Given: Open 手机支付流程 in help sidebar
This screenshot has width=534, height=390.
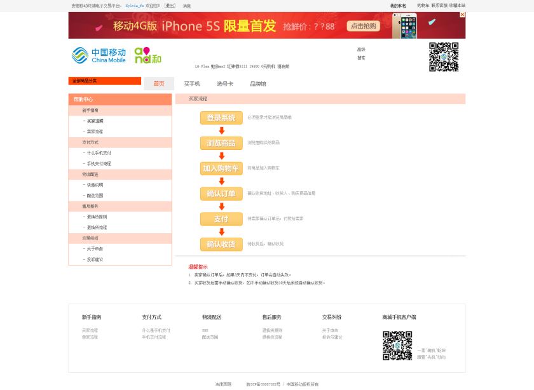Looking at the screenshot, I should tap(99, 163).
